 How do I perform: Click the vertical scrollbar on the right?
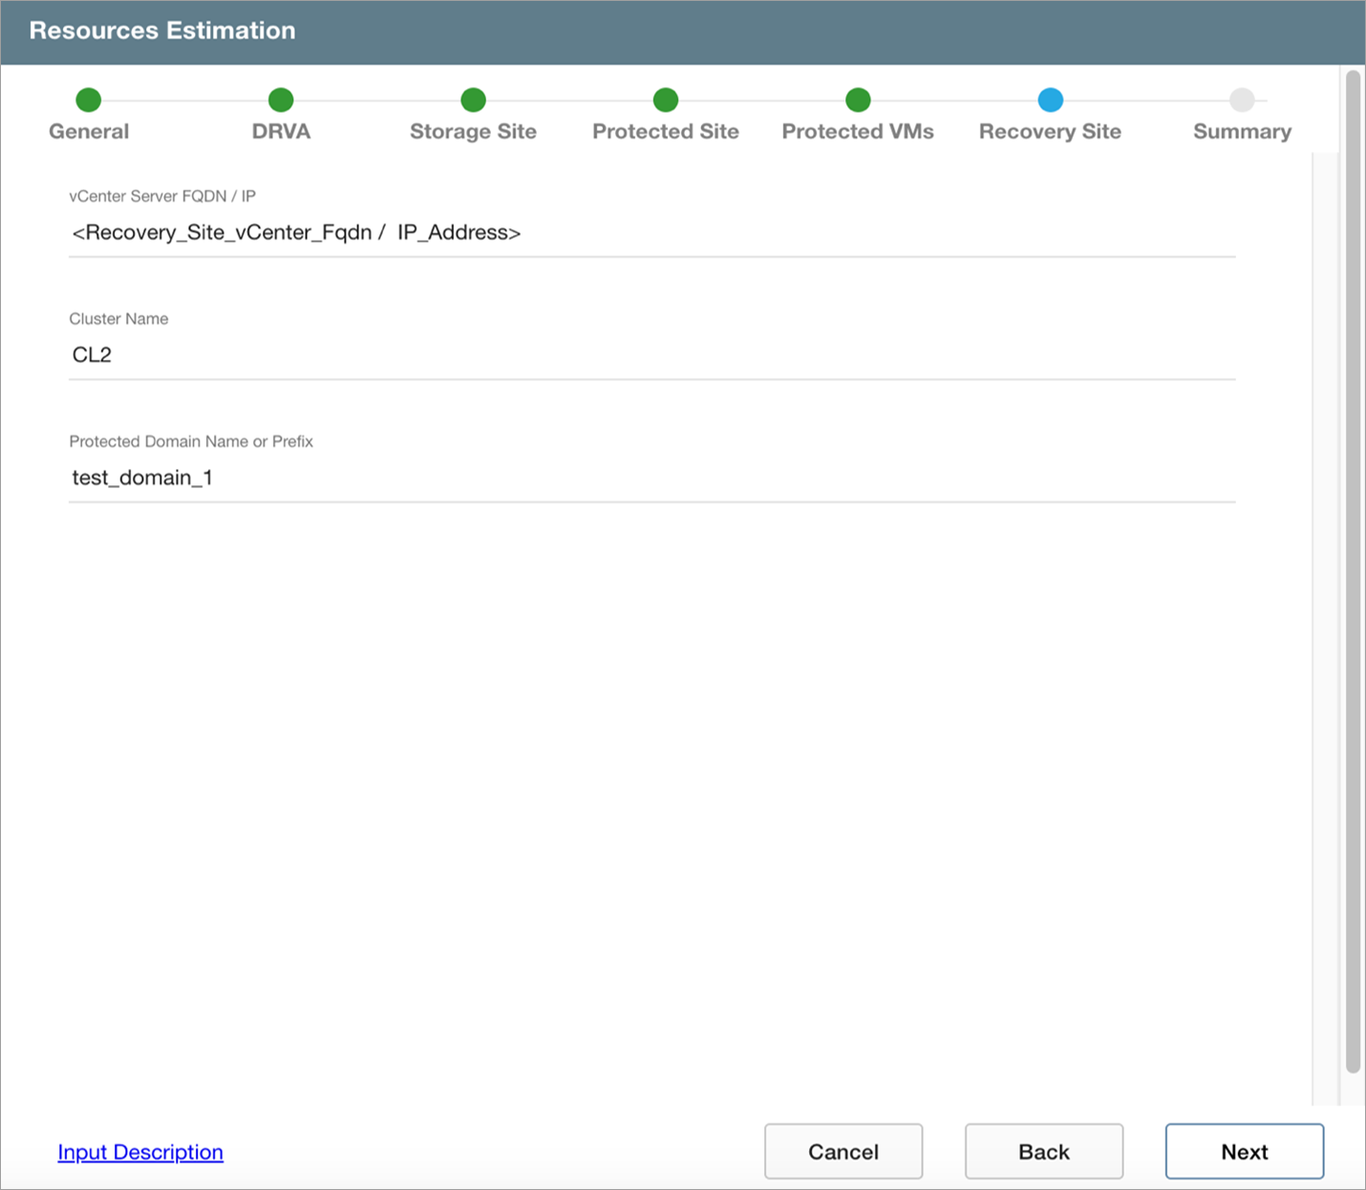pos(1352,573)
